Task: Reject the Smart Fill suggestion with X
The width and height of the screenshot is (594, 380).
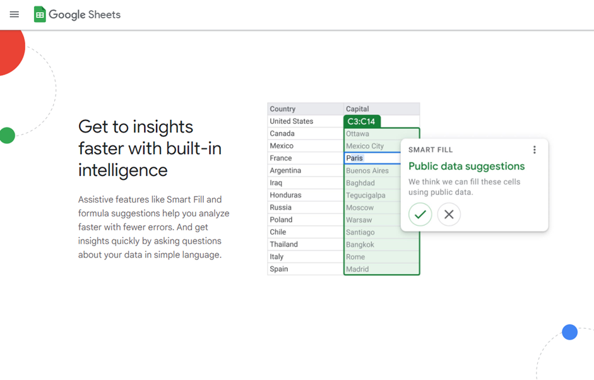Action: (449, 215)
